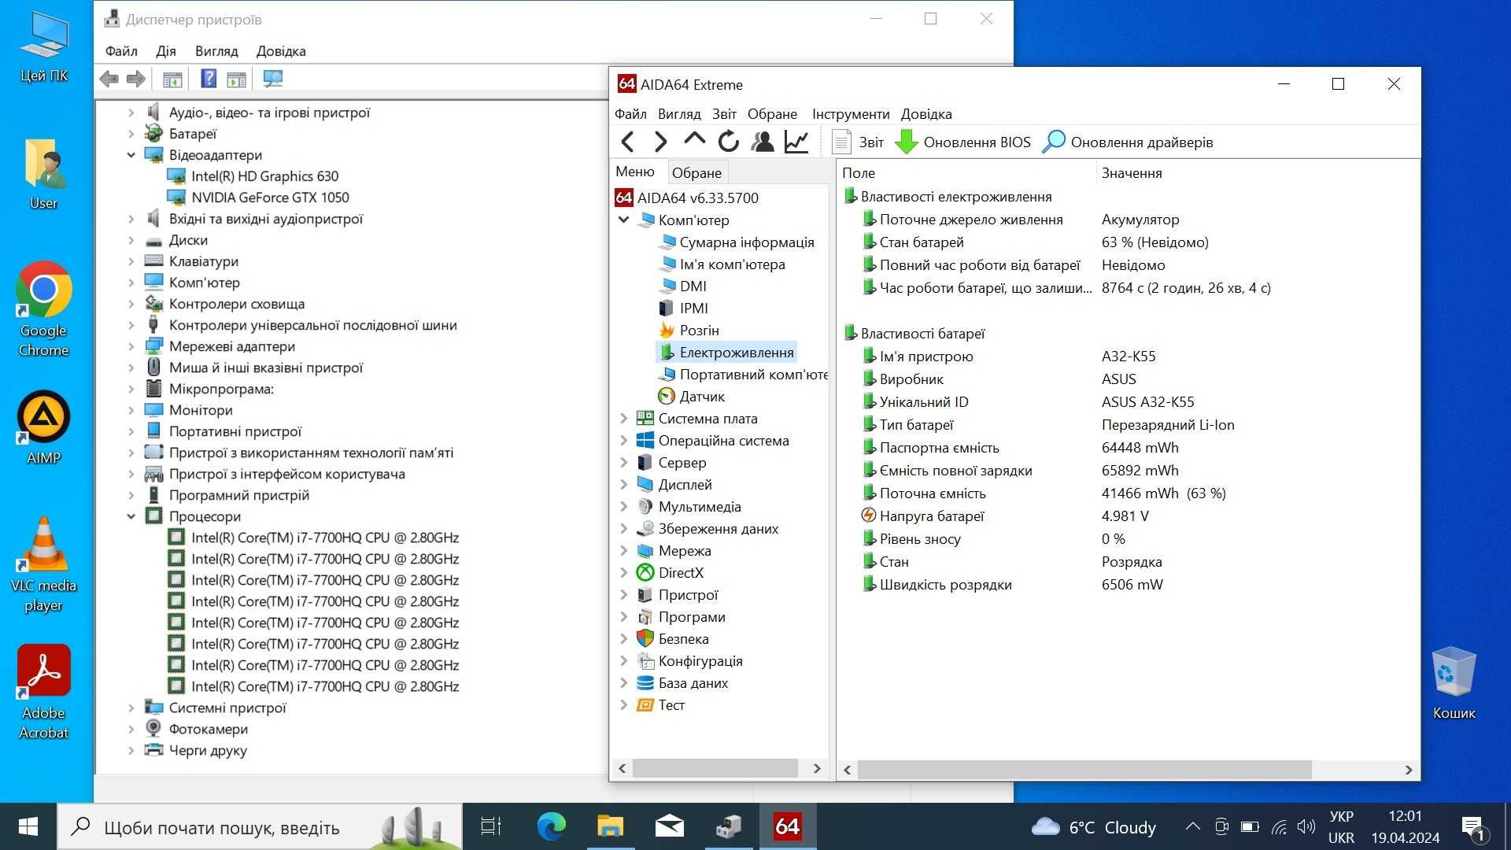Collapse Процесори in Device Manager
This screenshot has width=1511, height=850.
pos(131,516)
